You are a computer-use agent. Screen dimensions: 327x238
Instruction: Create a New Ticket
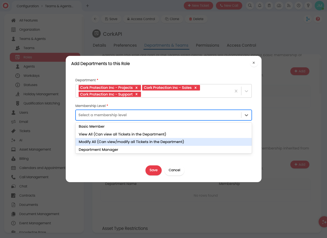pyautogui.click(x=198, y=6)
